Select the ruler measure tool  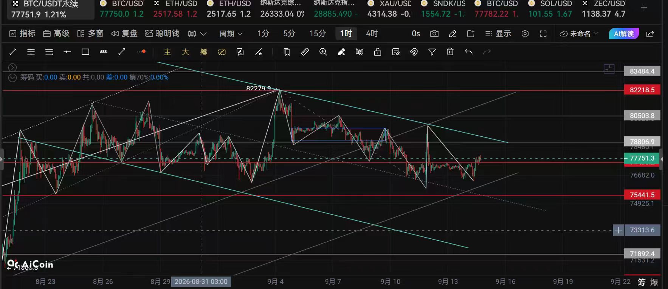tap(305, 52)
